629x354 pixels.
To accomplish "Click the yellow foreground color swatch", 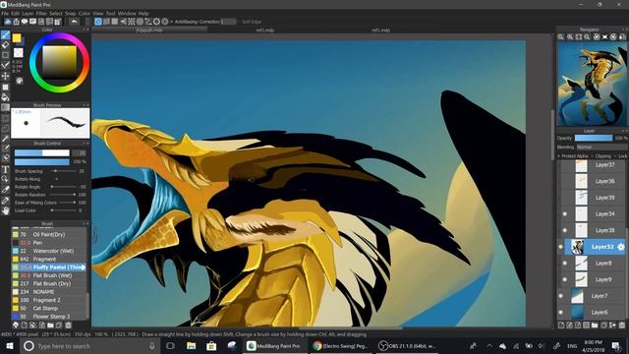I will (x=17, y=37).
